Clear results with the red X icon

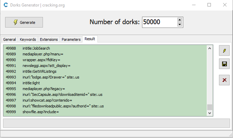[x=224, y=80]
